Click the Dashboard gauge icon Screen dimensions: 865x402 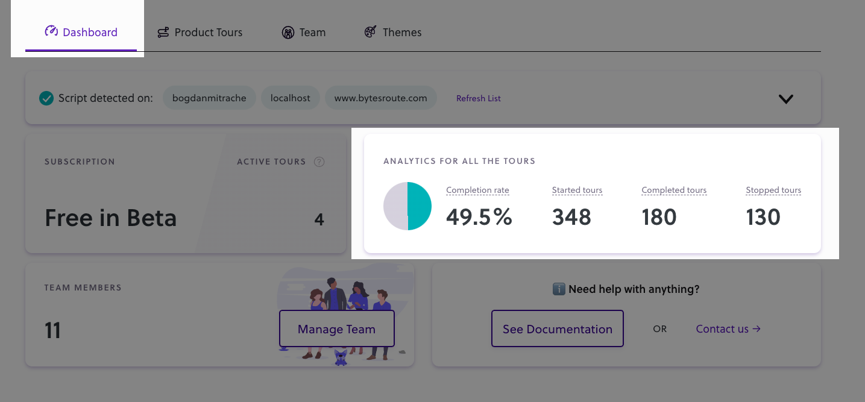pos(51,31)
